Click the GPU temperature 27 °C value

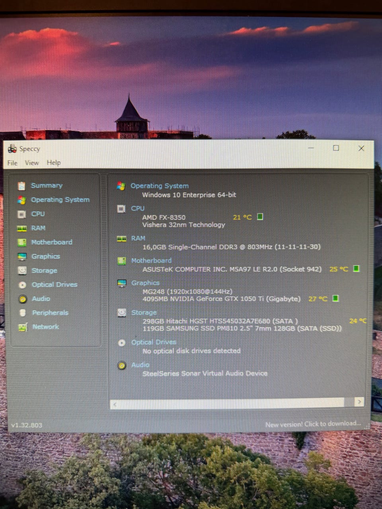click(318, 299)
